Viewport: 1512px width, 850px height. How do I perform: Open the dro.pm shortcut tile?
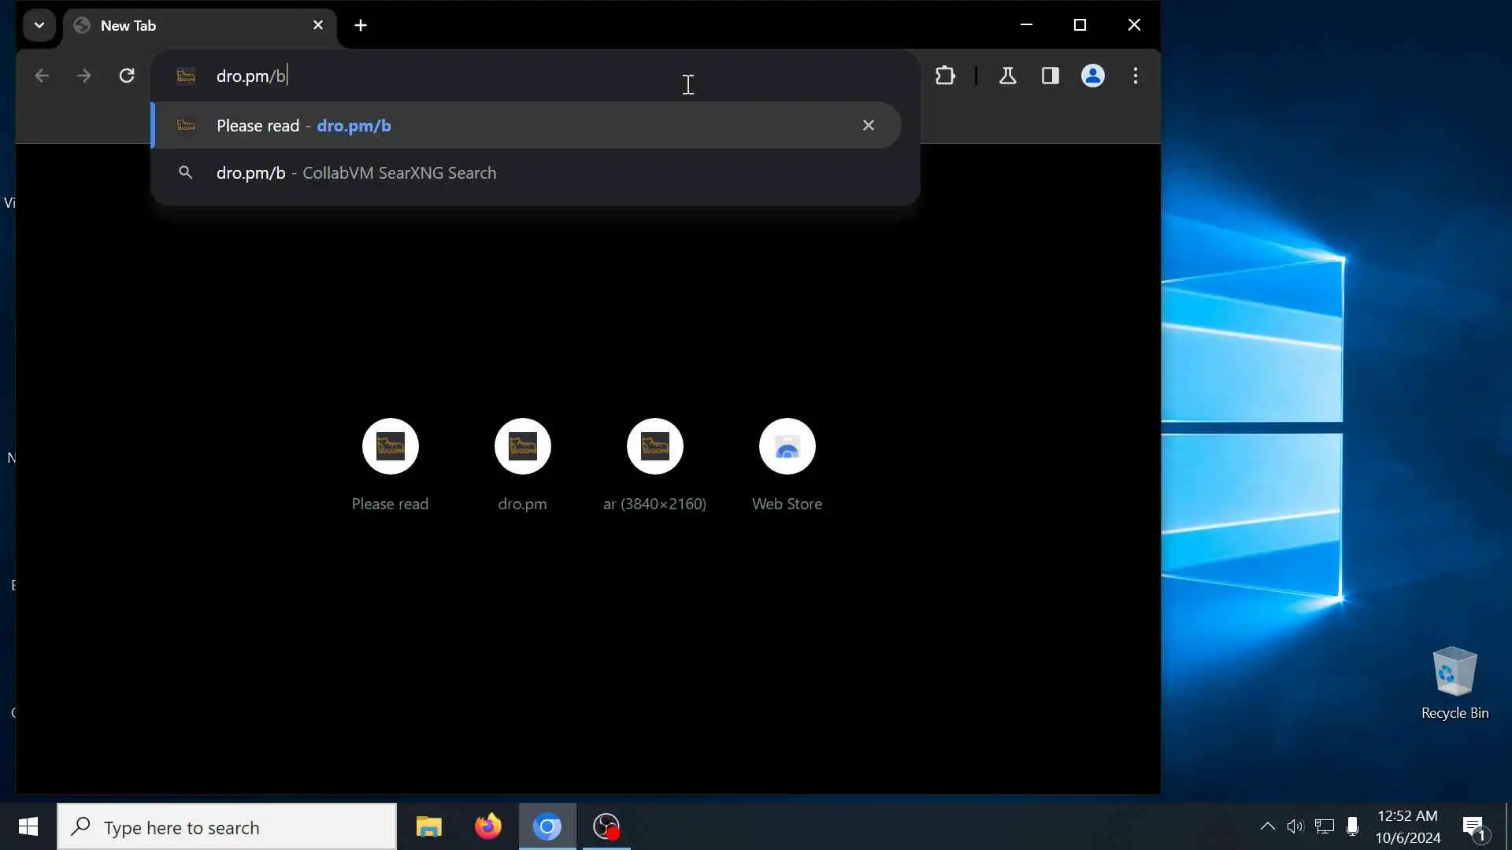tap(522, 447)
